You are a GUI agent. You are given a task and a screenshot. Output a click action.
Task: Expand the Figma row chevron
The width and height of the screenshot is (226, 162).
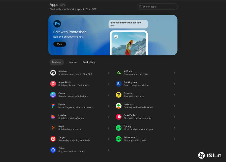tap(109, 106)
